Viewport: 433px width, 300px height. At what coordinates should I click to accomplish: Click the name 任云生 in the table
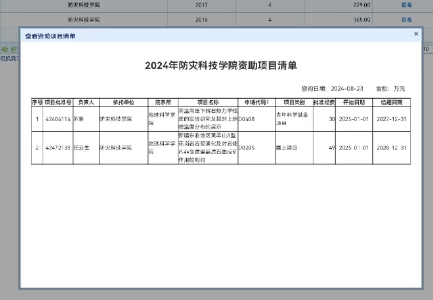point(81,148)
